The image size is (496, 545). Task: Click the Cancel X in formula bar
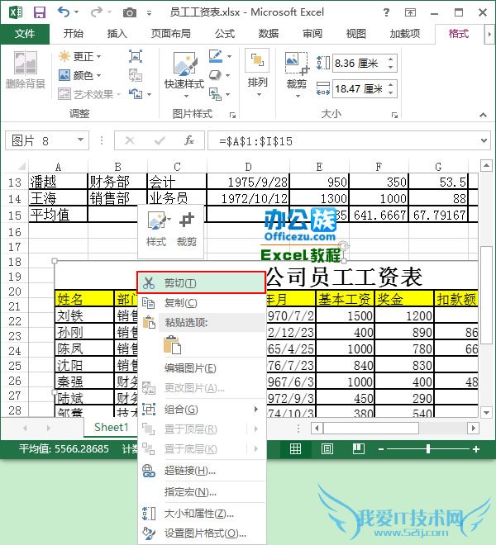(130, 140)
